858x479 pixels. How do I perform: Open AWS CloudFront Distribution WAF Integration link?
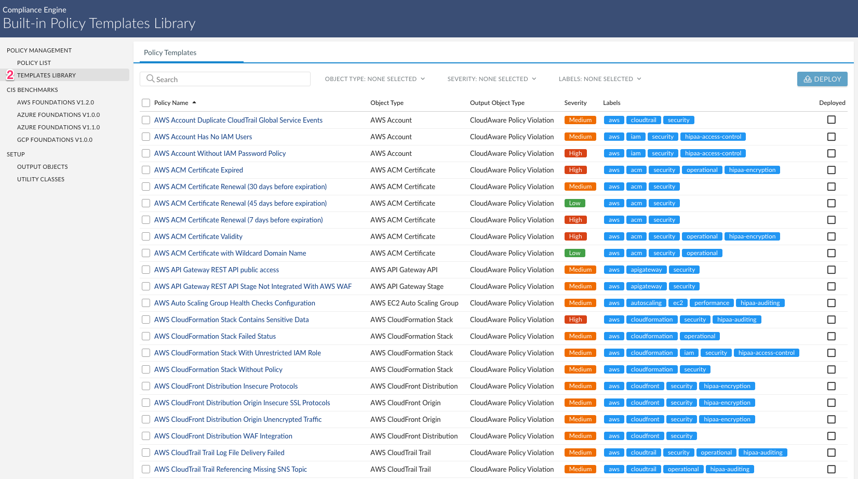click(223, 436)
